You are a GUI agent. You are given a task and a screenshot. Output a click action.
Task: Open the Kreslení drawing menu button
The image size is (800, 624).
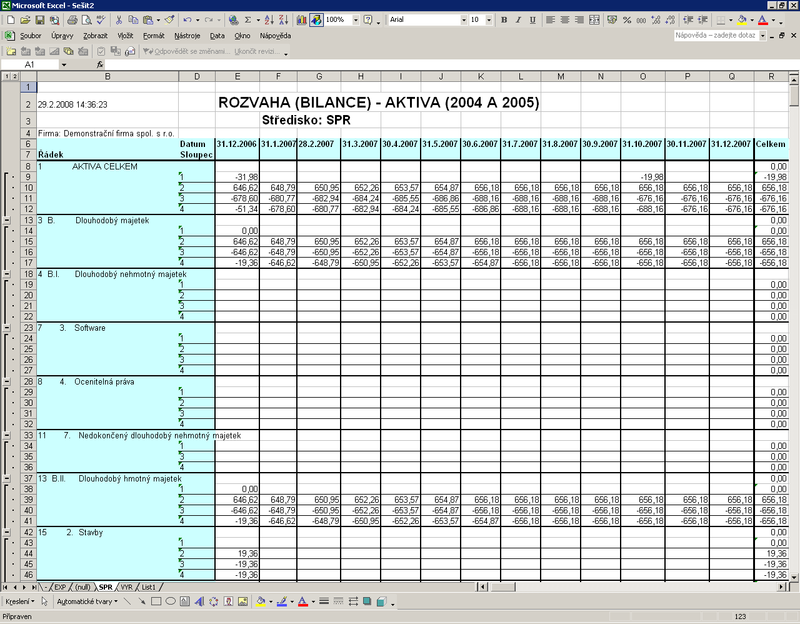click(x=20, y=601)
